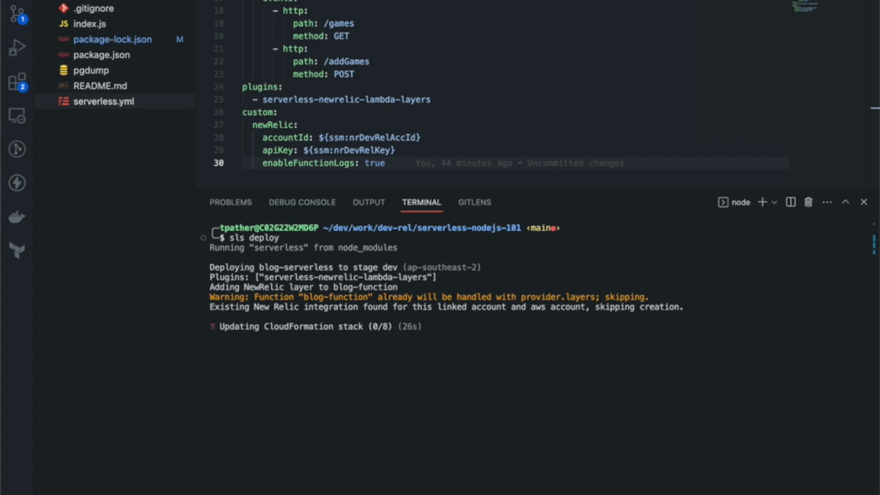This screenshot has width=880, height=495.
Task: Click the /addGames path value
Action: point(346,61)
